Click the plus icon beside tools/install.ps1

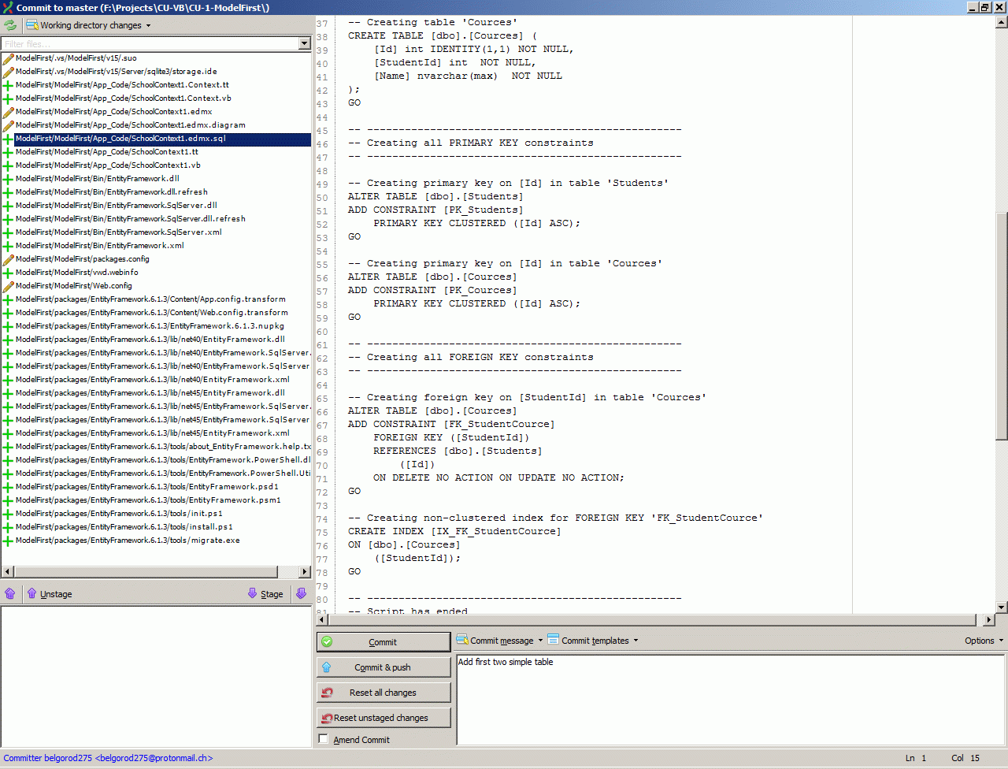tap(9, 527)
